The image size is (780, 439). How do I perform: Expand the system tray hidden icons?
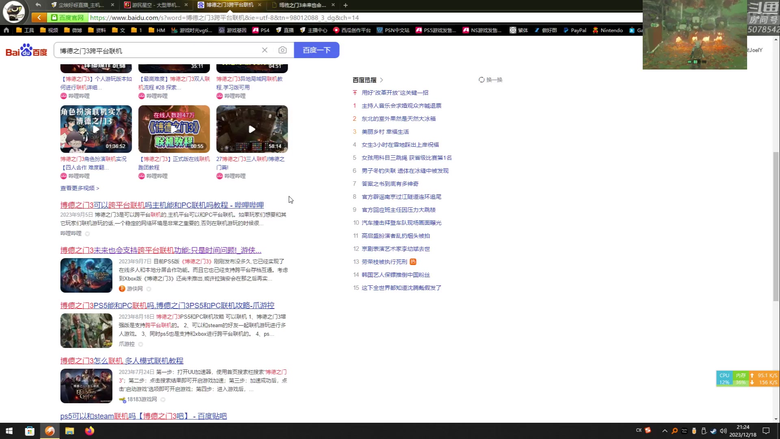[x=665, y=431]
